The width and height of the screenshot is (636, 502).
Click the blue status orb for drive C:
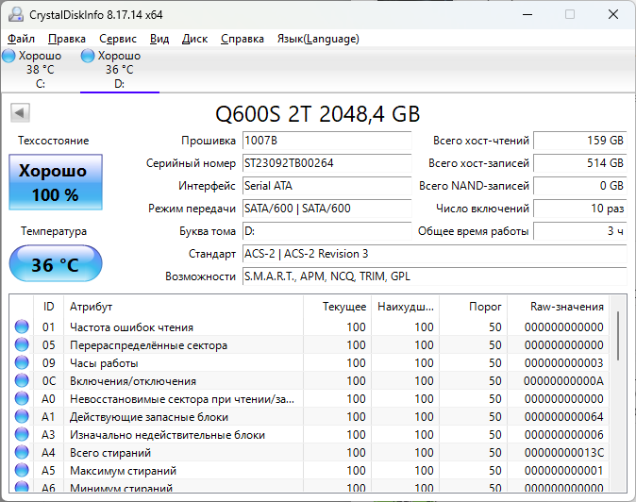click(8, 56)
